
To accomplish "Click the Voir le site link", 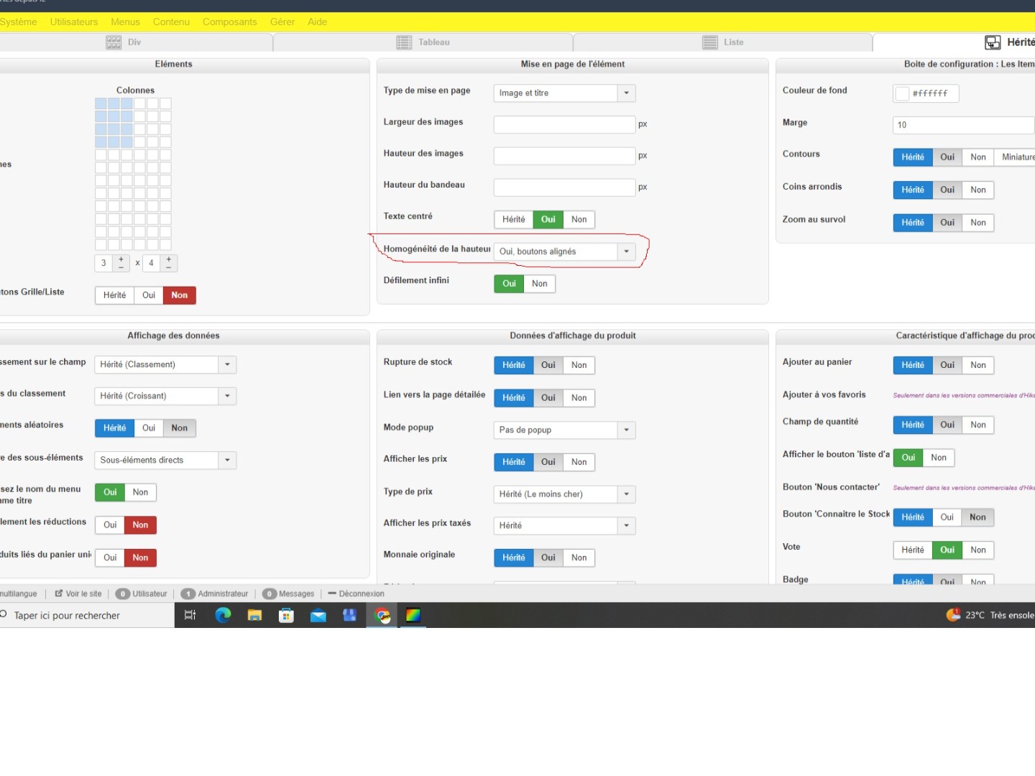I will tap(83, 593).
